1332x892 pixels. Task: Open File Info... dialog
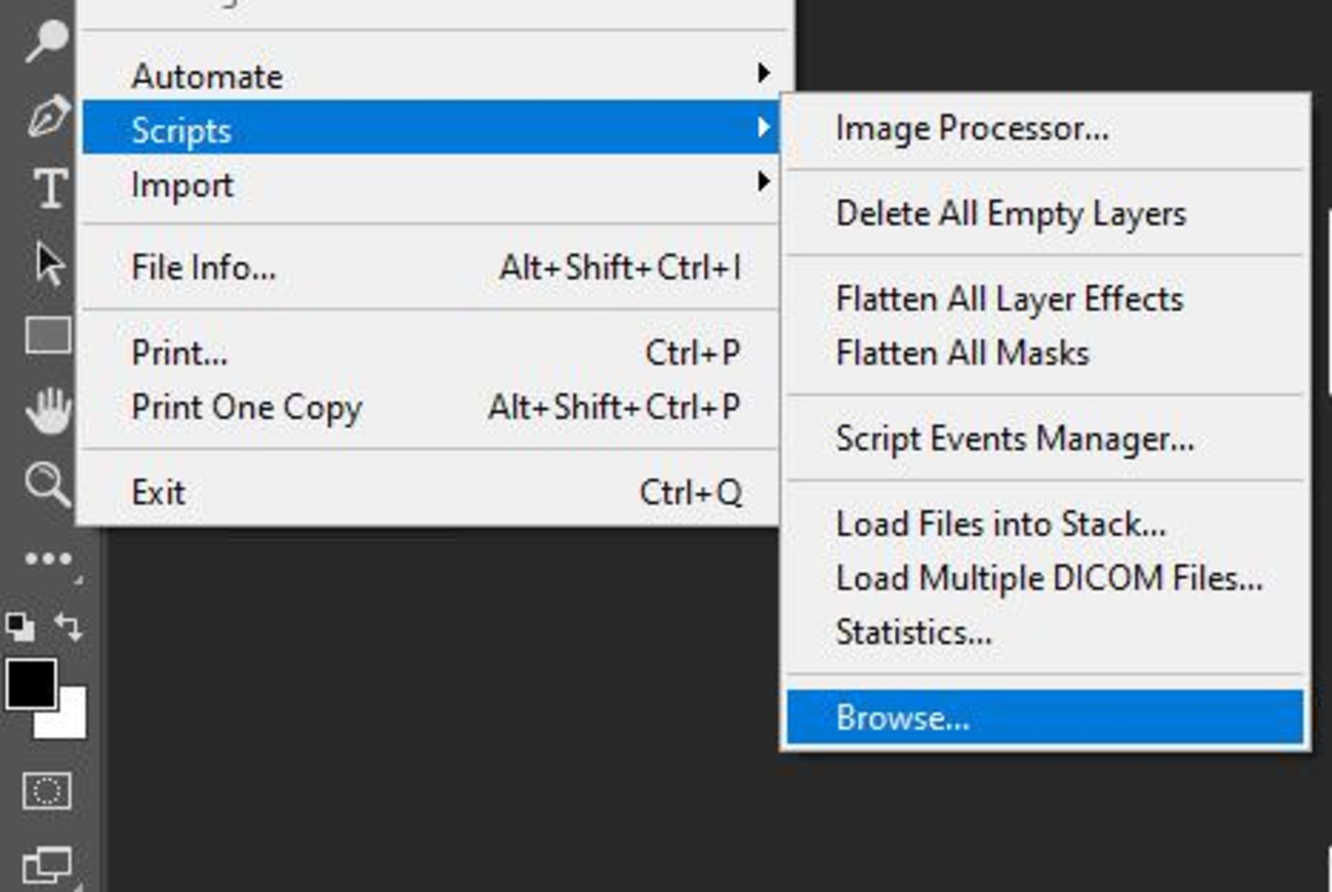point(204,268)
